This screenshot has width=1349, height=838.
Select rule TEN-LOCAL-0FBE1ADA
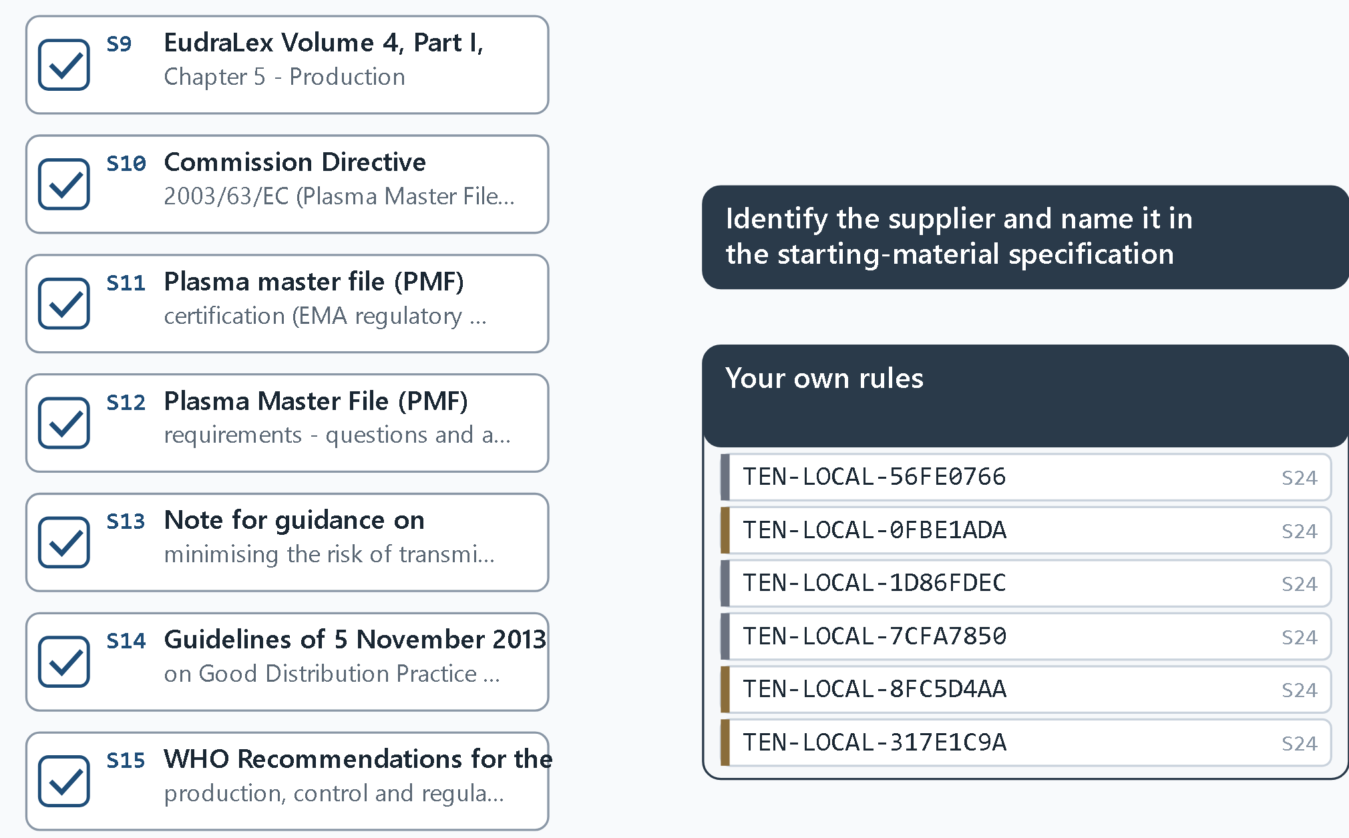tap(1026, 530)
